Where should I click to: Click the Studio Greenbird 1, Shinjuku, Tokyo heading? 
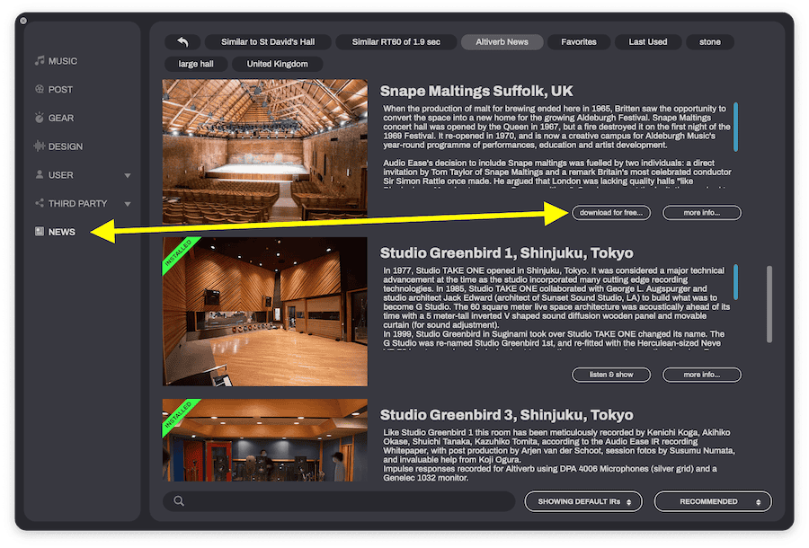[x=507, y=253]
